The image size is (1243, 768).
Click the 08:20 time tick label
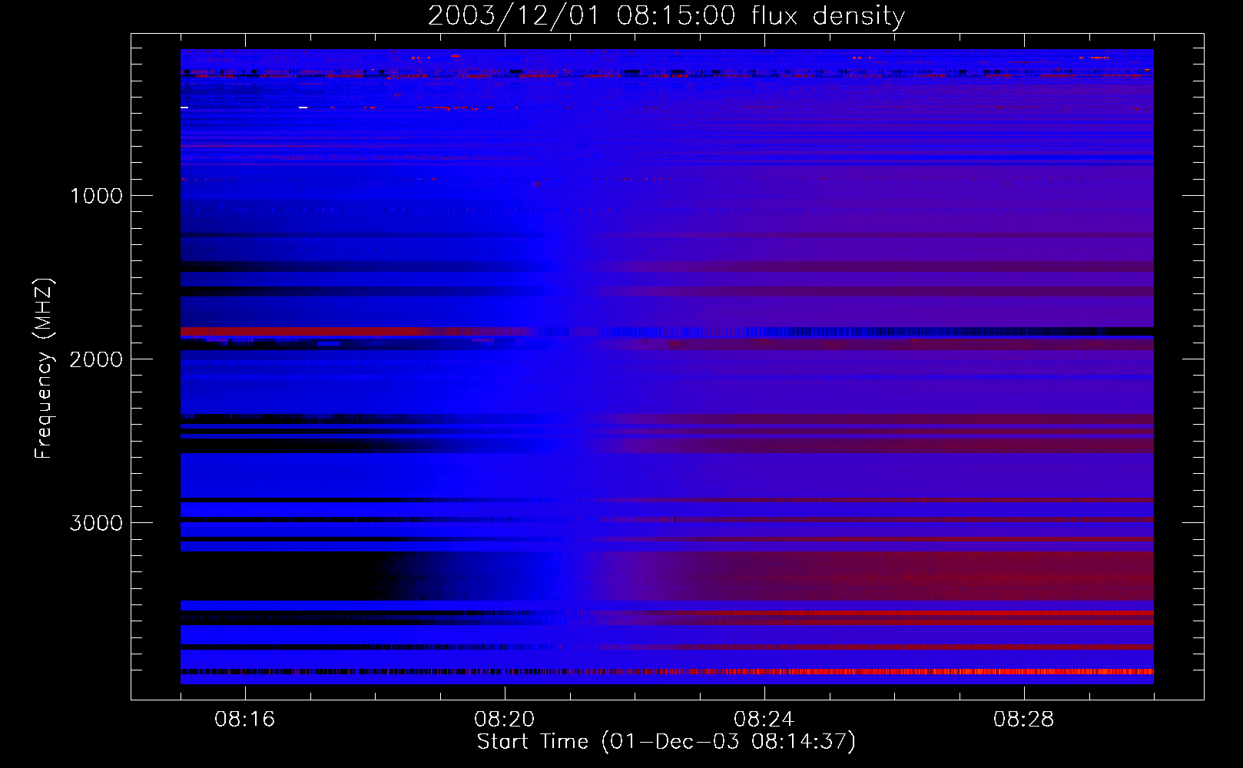(505, 720)
